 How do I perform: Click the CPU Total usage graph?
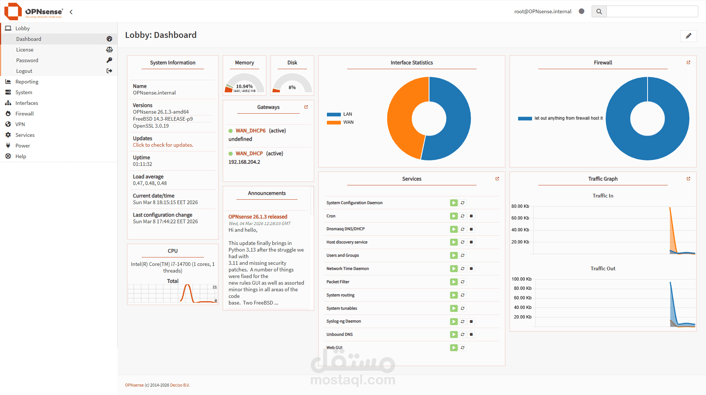[173, 293]
